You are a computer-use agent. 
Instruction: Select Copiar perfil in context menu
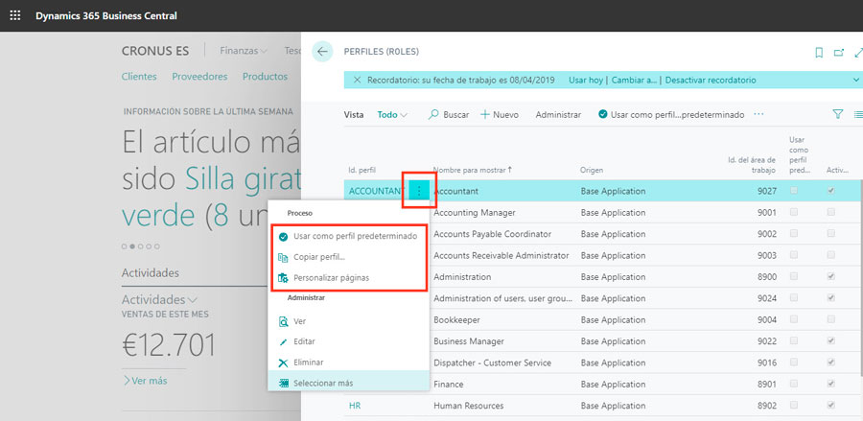[x=320, y=257]
